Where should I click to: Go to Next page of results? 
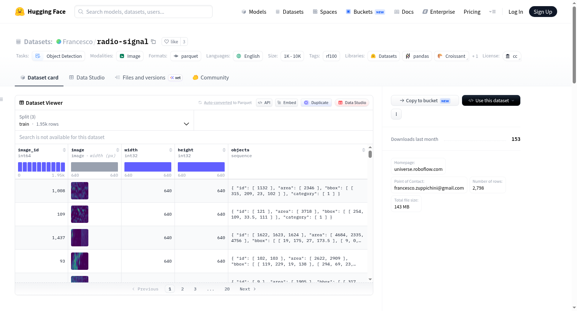click(x=248, y=289)
